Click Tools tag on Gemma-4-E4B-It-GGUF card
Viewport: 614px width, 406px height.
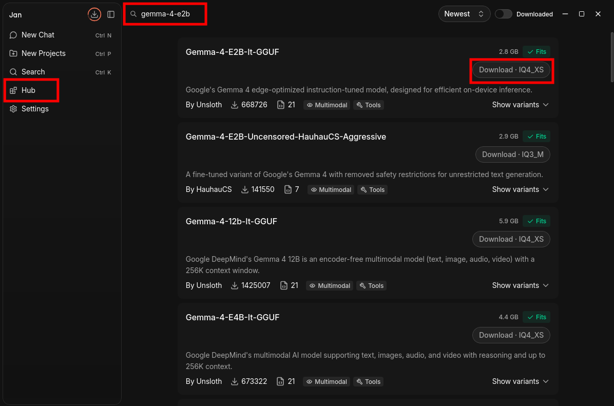[369, 381]
